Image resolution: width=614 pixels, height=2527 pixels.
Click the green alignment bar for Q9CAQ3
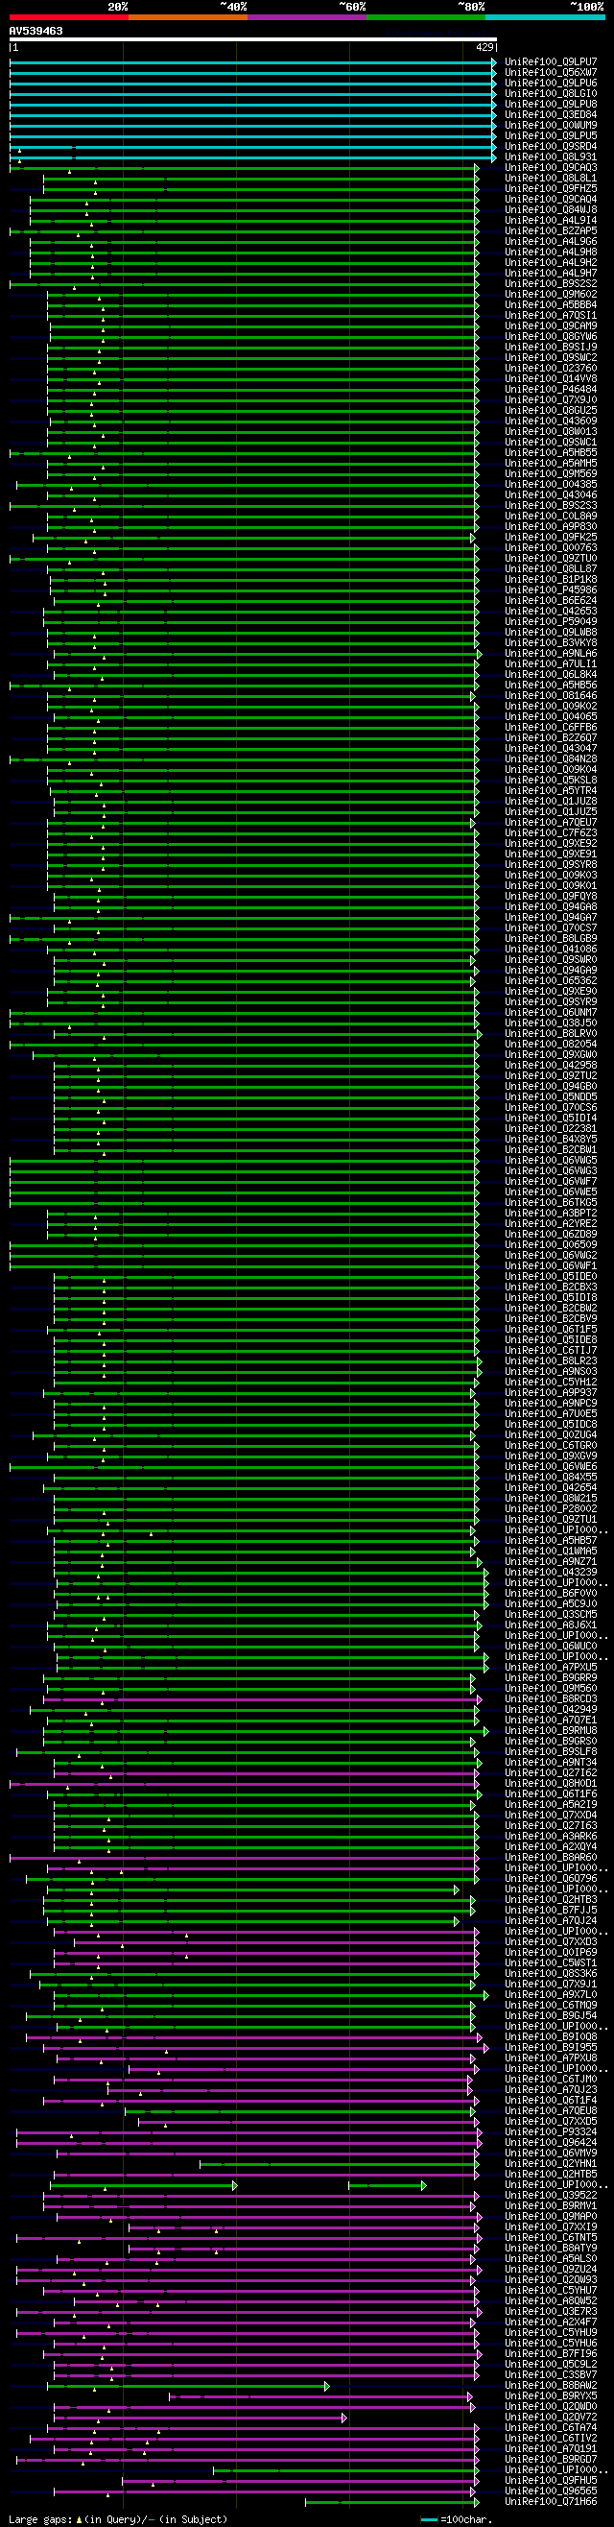click(245, 168)
